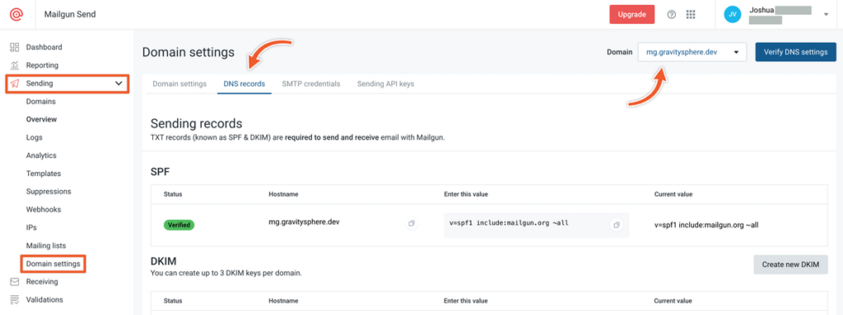Open Templates in the sidebar
843x315 pixels.
(x=44, y=174)
